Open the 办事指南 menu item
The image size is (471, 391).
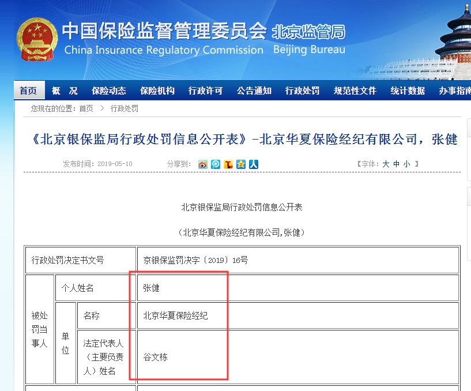click(x=455, y=91)
